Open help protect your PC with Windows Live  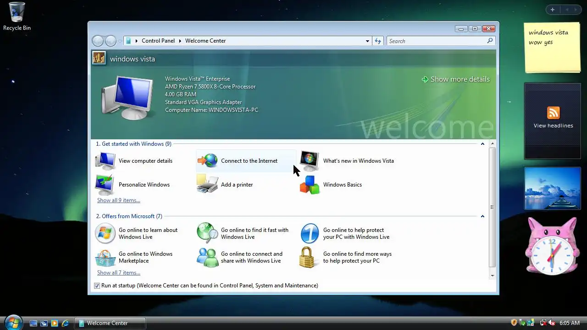coord(345,233)
